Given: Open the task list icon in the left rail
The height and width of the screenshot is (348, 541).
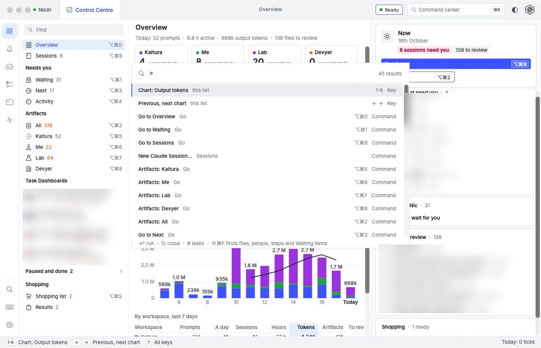Looking at the screenshot, I should (x=10, y=84).
